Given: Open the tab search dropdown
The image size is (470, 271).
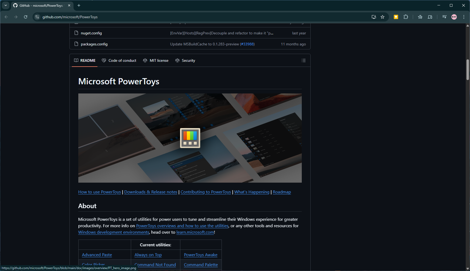Looking at the screenshot, I should coord(5,5).
